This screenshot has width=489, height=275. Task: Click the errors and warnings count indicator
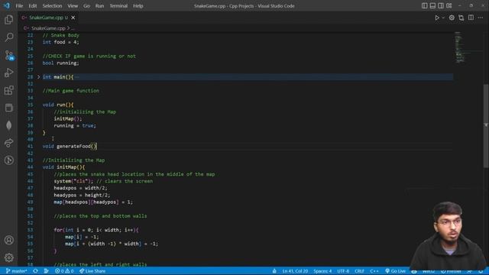click(x=64, y=271)
